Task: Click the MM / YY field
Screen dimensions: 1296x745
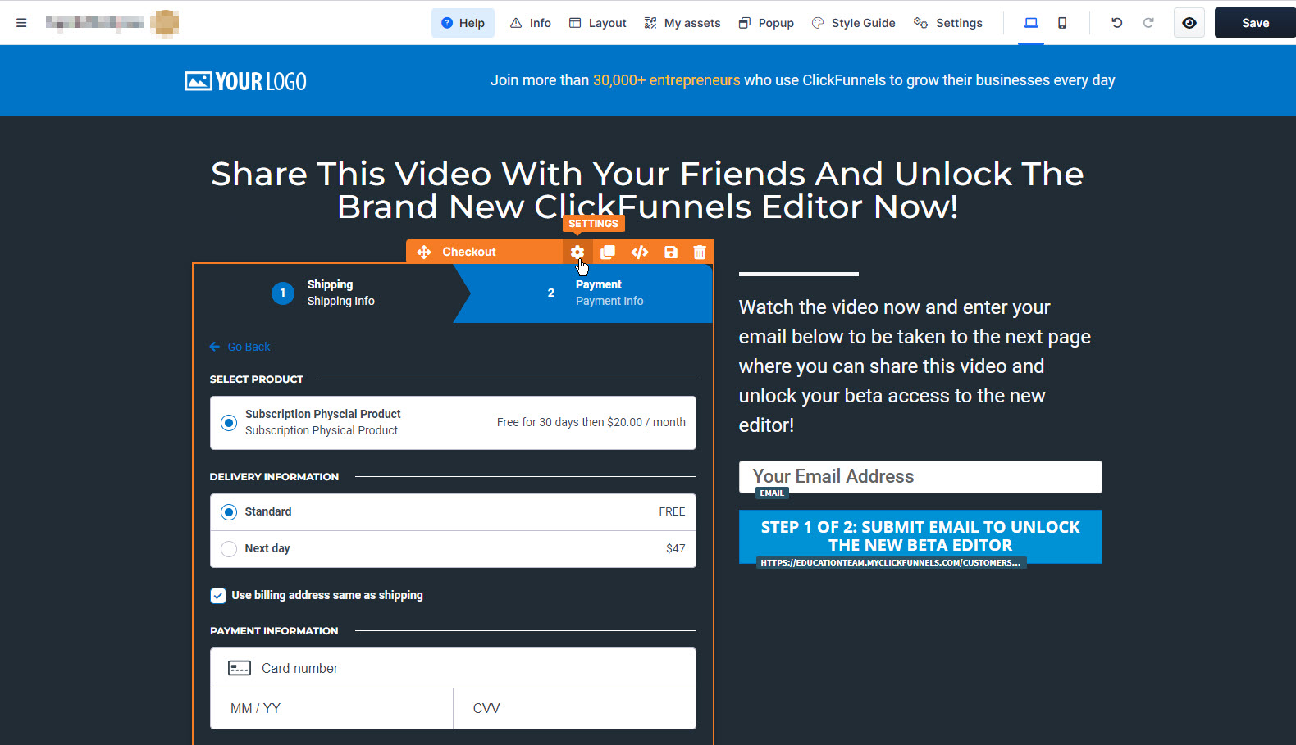Action: pyautogui.click(x=331, y=708)
